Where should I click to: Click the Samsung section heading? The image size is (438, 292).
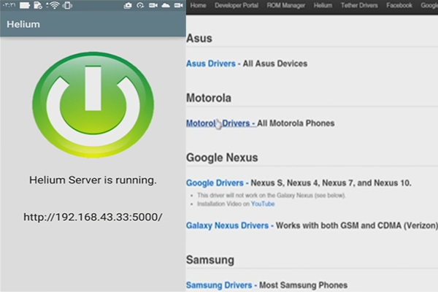[210, 260]
